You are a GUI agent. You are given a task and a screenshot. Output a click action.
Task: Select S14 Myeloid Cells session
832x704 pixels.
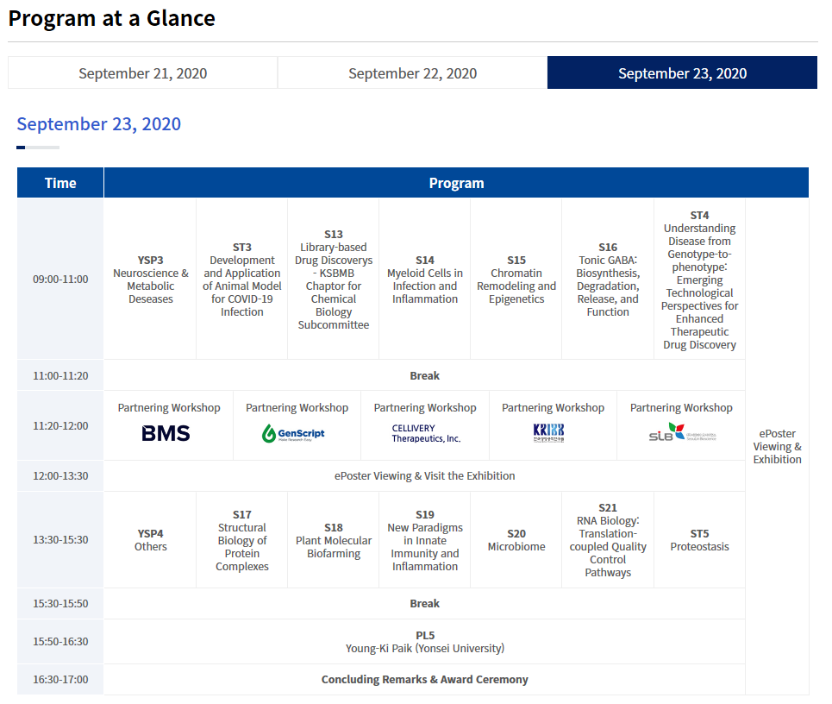pos(425,280)
